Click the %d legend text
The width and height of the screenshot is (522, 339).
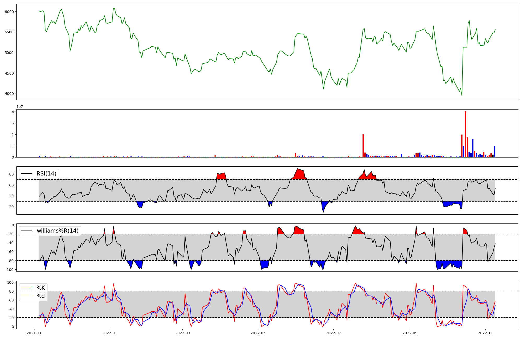pos(40,296)
